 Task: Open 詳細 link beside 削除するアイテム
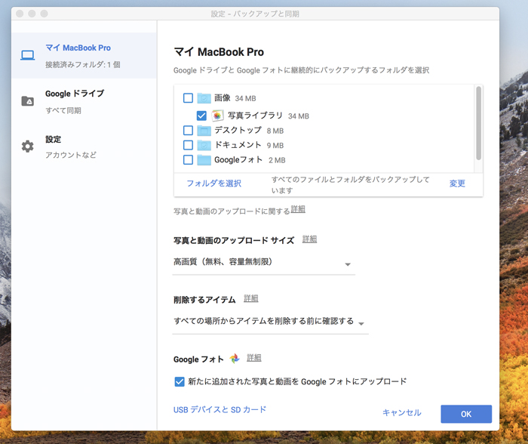[x=251, y=298]
